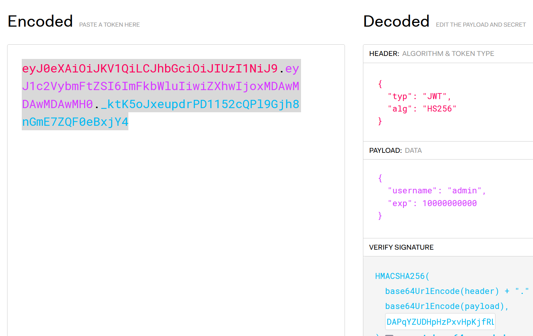The image size is (533, 336).
Task: Click the "username": "admin" payload line
Action: click(437, 191)
